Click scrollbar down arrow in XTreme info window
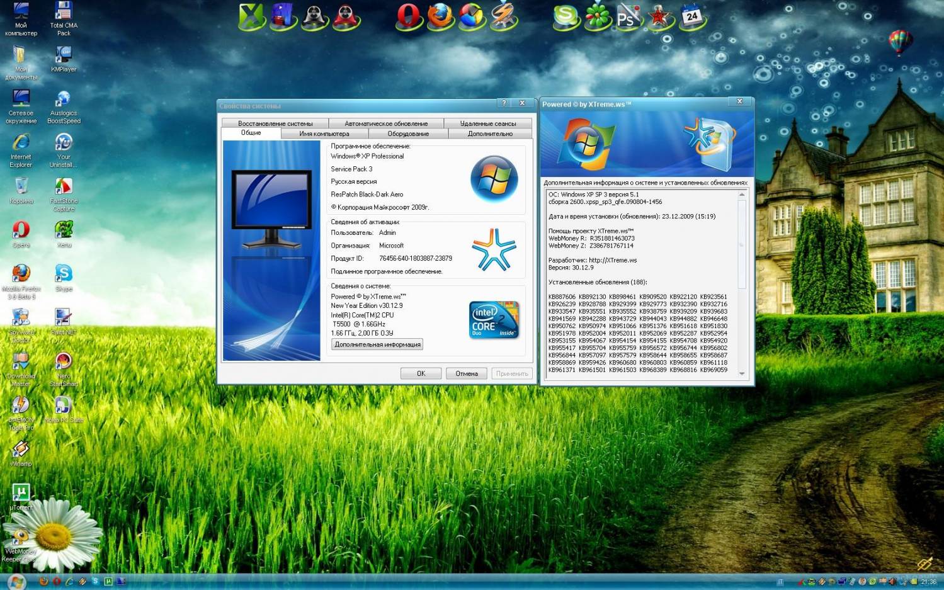This screenshot has height=590, width=944. point(742,373)
